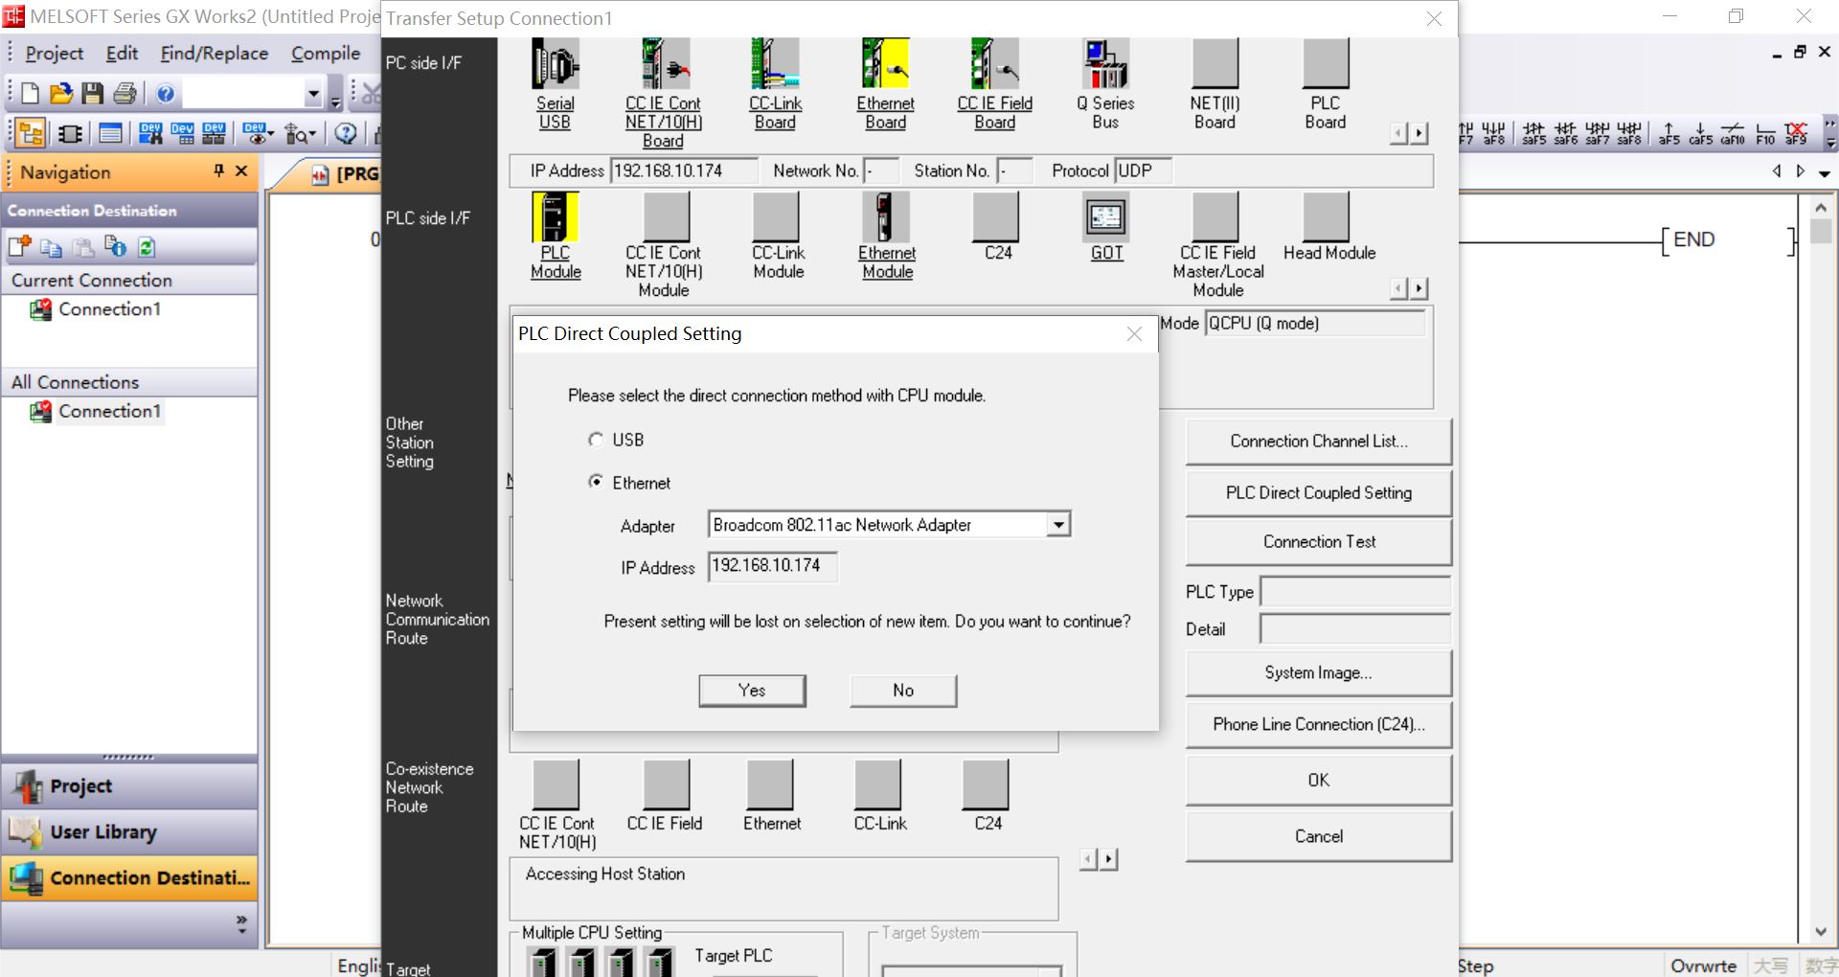The height and width of the screenshot is (977, 1839).
Task: Select the Ethernet radio button
Action: click(596, 482)
